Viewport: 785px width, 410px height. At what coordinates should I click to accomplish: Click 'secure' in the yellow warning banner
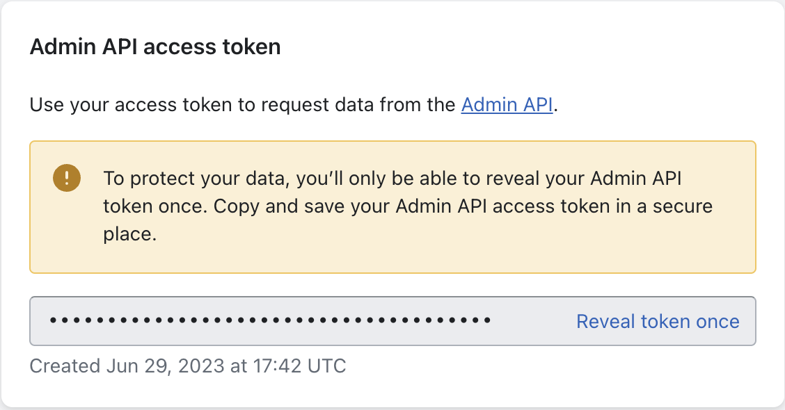[683, 206]
